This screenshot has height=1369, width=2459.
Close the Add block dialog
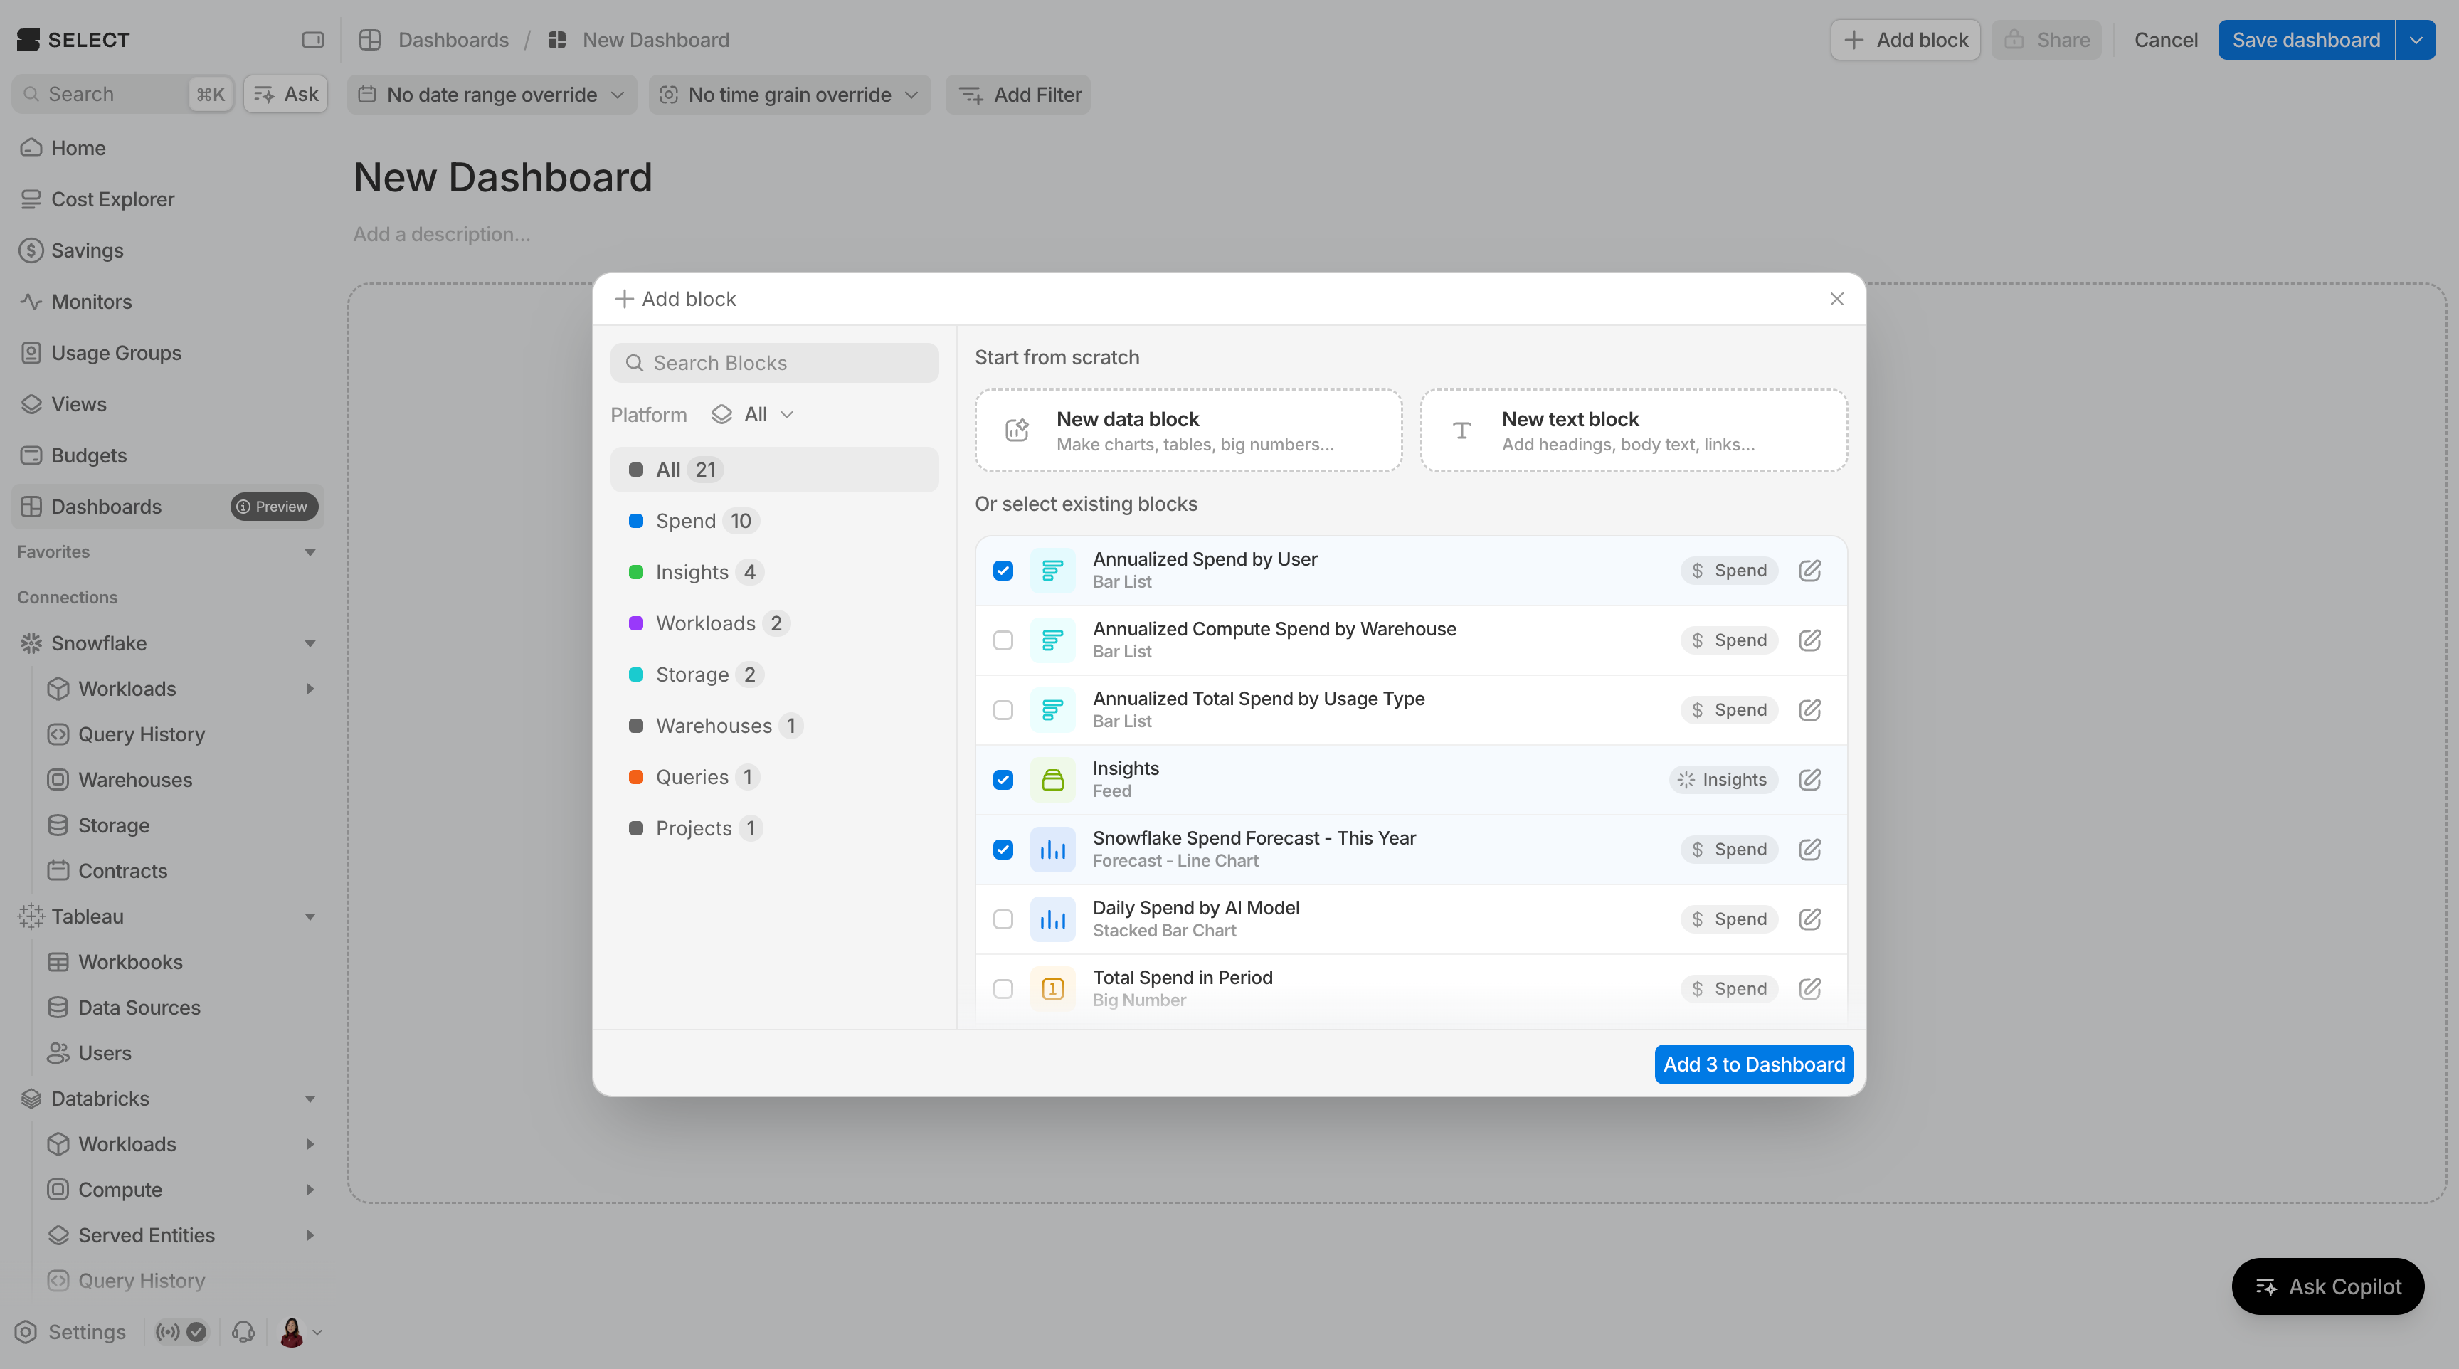pyautogui.click(x=1836, y=299)
